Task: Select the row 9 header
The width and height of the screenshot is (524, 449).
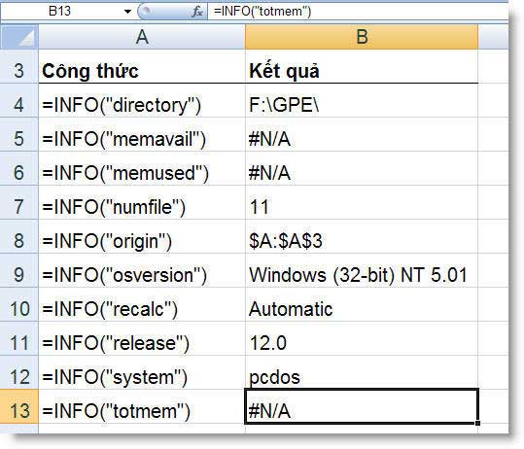Action: 19,275
